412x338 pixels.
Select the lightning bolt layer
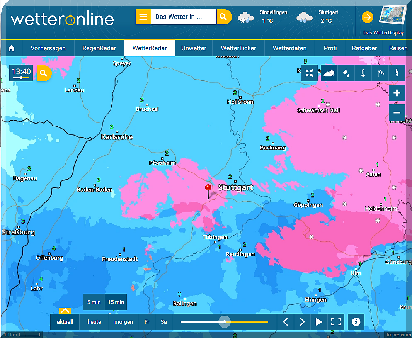tap(397, 73)
